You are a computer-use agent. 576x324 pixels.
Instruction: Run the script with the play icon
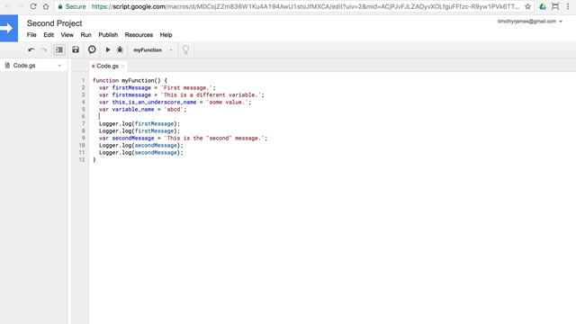pos(108,49)
